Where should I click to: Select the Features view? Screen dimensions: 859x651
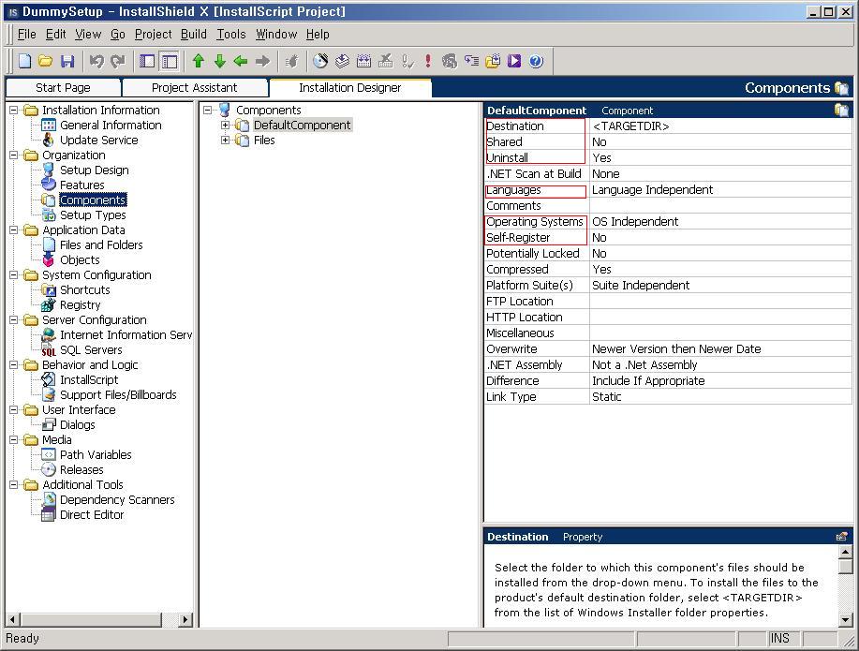[x=81, y=185]
